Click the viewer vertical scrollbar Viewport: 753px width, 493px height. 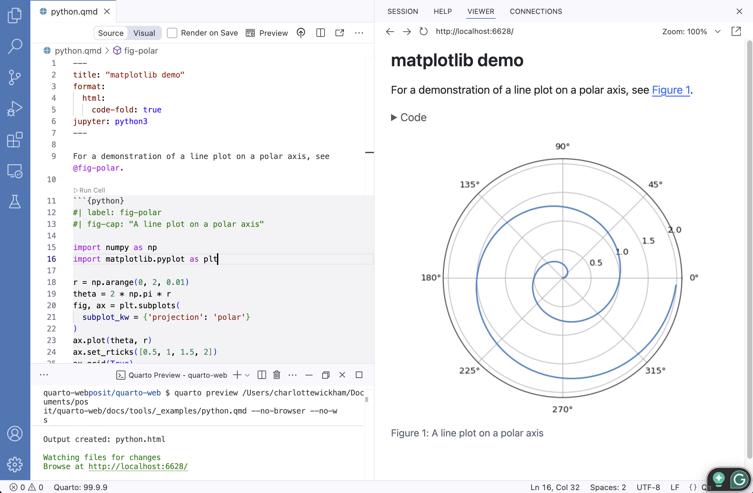[x=749, y=249]
